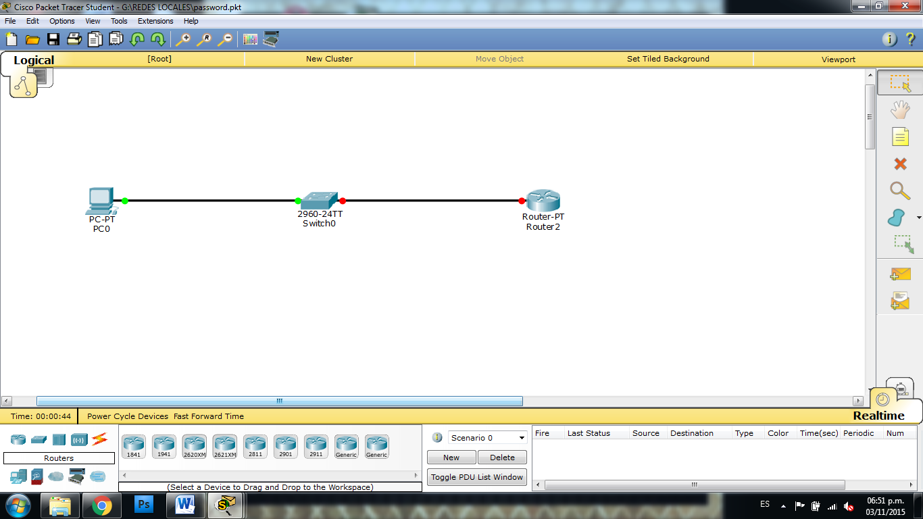Open hidden icons arrow in system tray
Image resolution: width=923 pixels, height=519 pixels.
pos(783,505)
